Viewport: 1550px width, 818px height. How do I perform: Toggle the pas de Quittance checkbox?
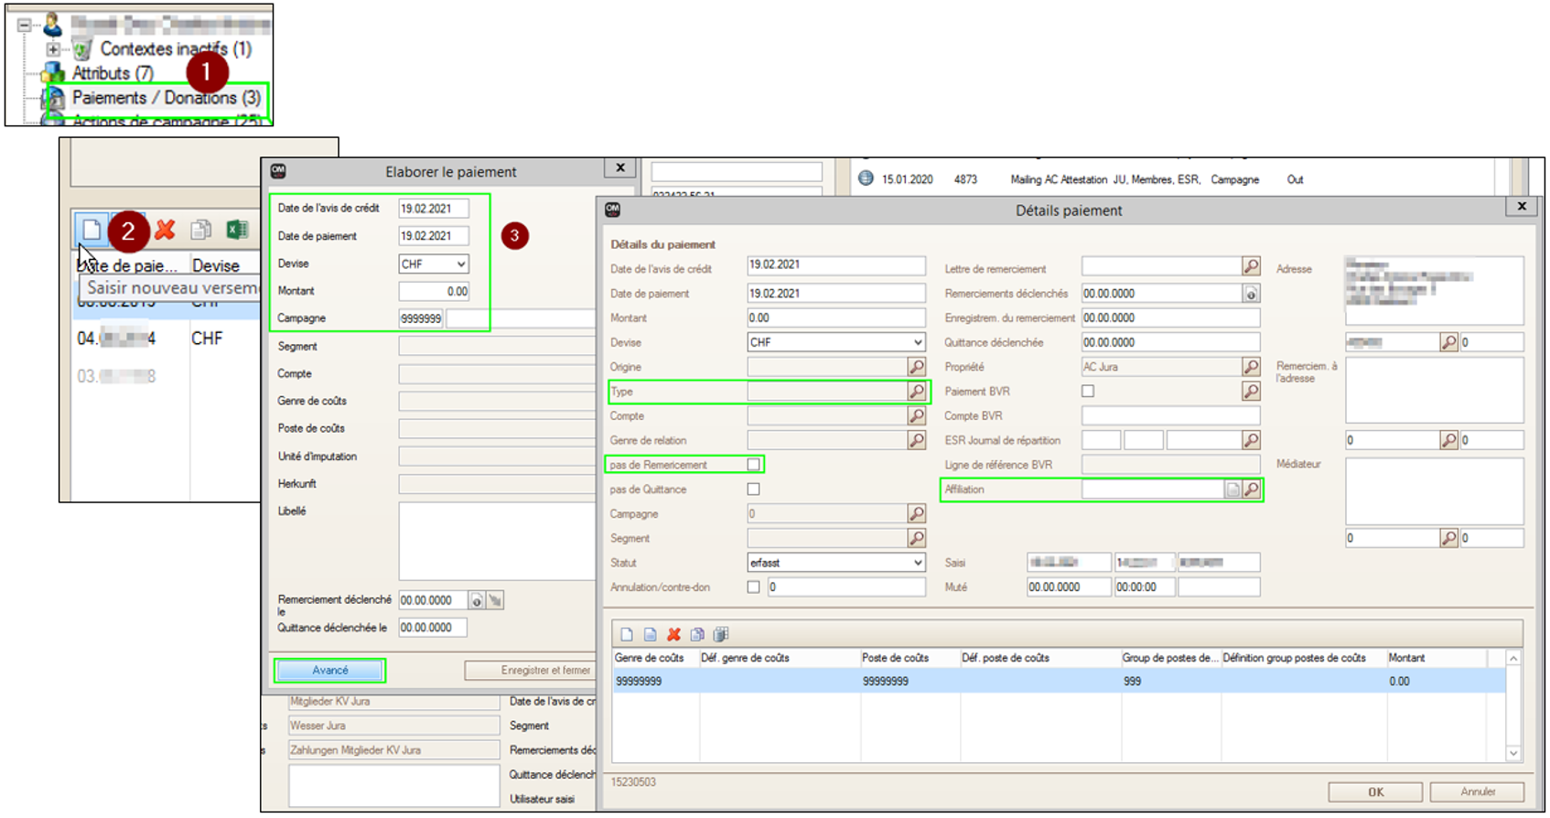click(x=753, y=490)
